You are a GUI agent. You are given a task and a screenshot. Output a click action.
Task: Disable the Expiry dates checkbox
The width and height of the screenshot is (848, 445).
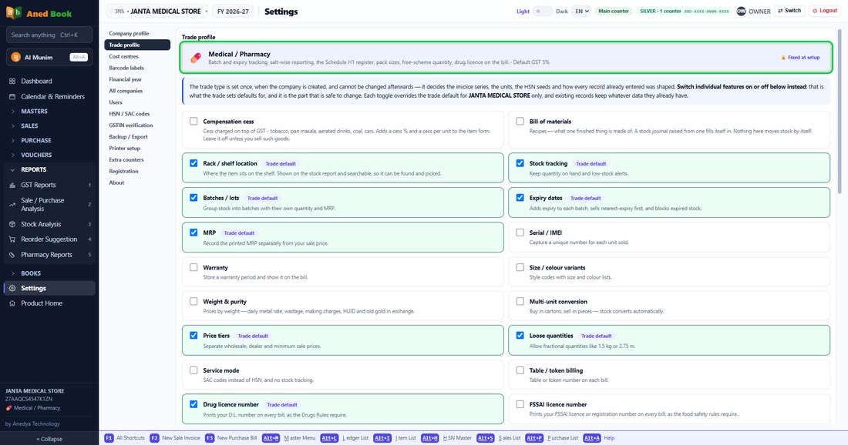click(520, 198)
